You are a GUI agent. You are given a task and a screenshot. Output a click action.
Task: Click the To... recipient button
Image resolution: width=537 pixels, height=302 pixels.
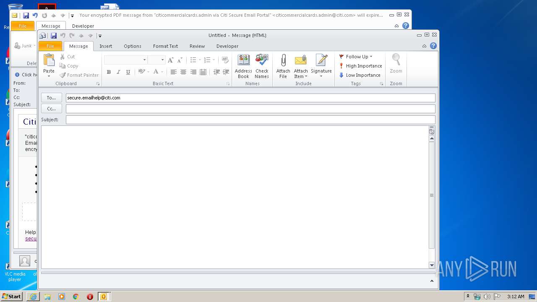tap(52, 98)
